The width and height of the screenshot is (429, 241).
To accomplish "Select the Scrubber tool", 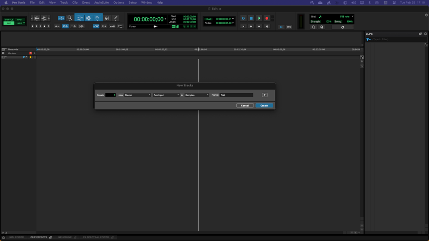I will coord(108,18).
